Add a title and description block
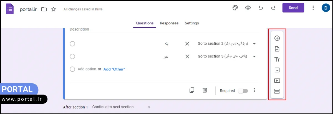The image size is (333, 114). tap(277, 60)
